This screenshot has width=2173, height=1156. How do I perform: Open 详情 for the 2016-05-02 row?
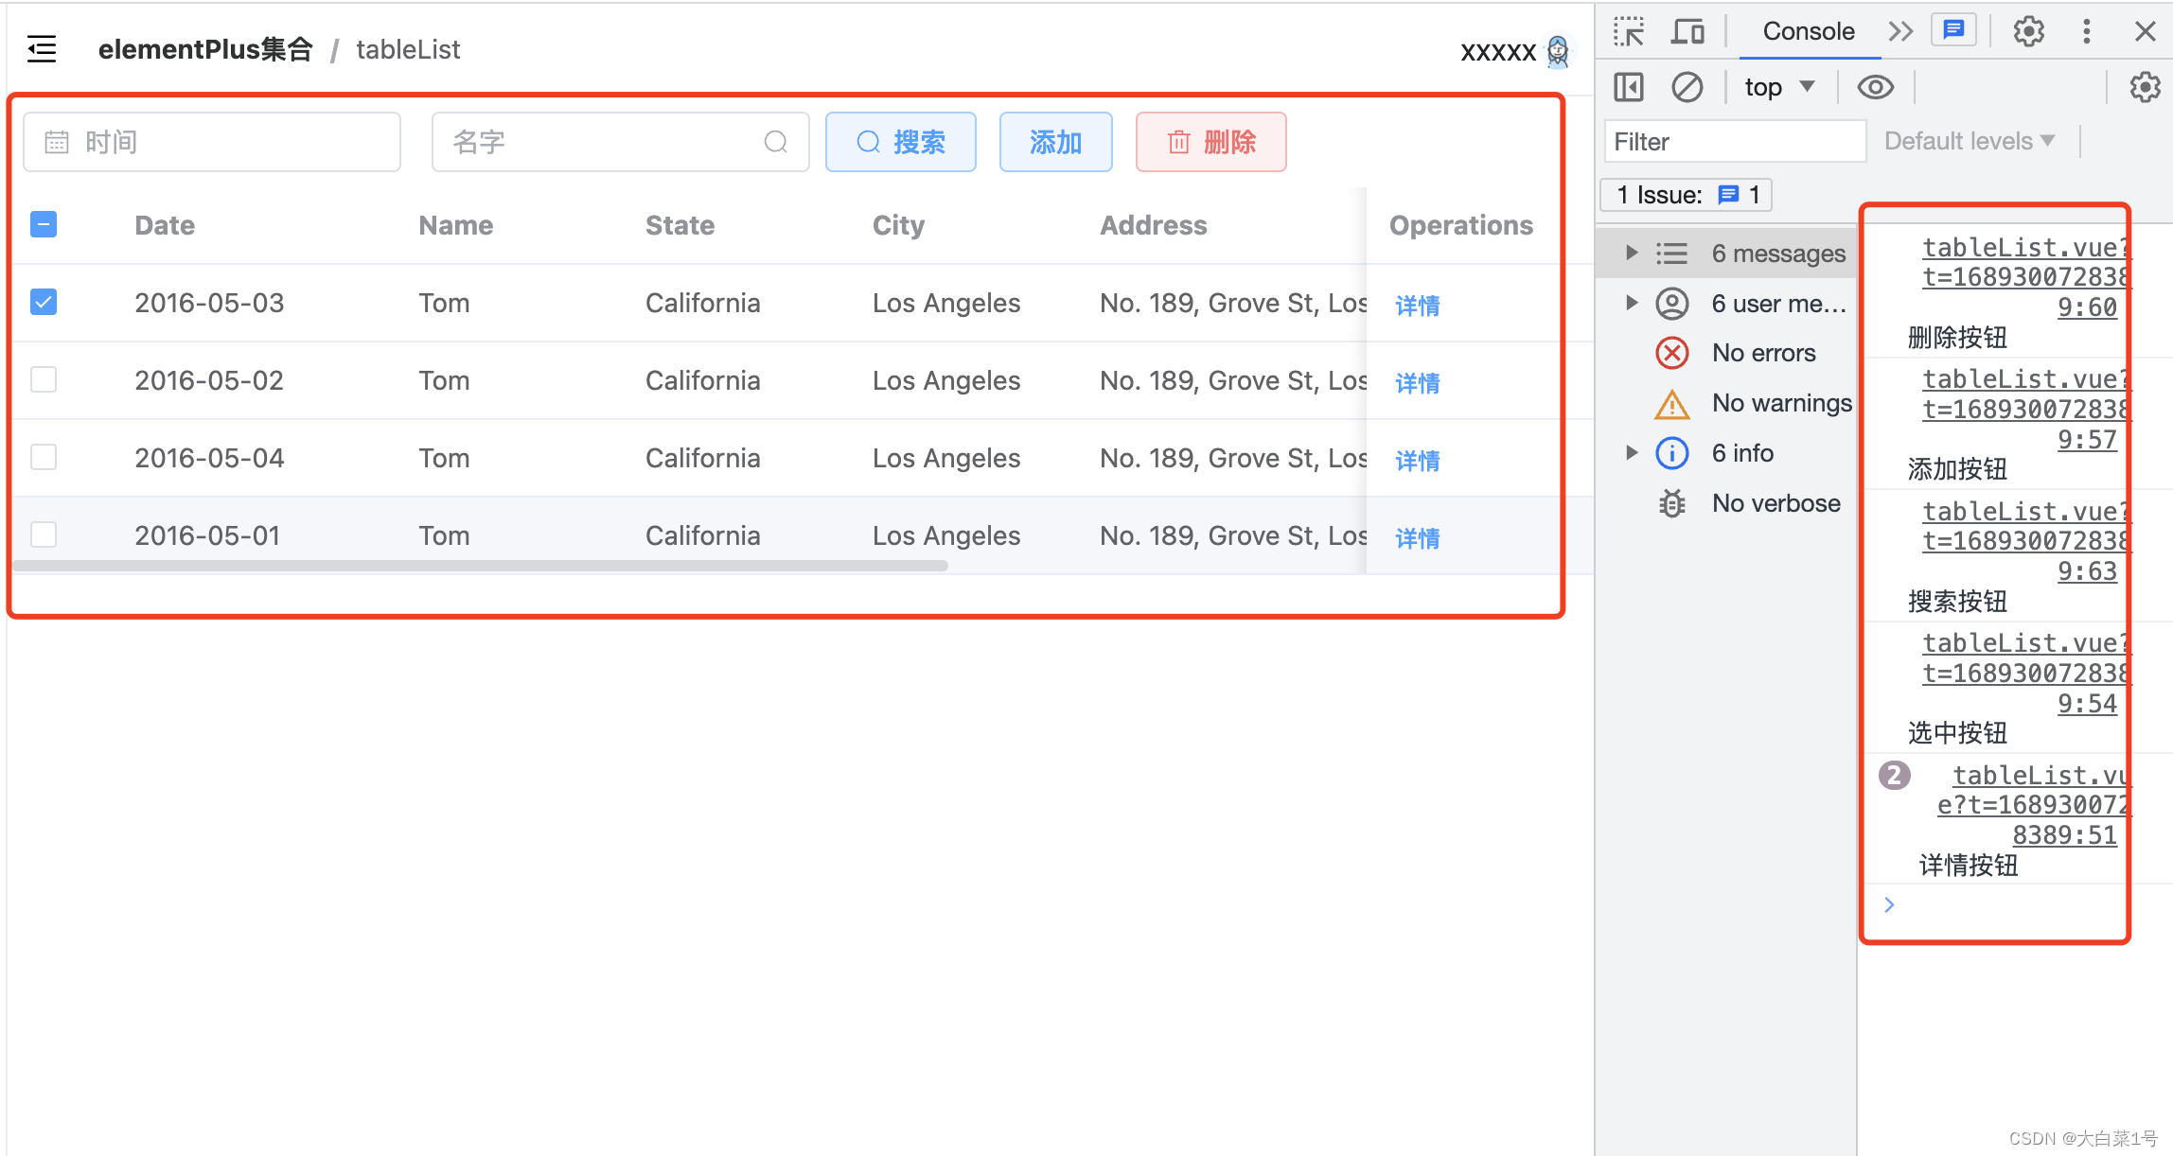1418,382
